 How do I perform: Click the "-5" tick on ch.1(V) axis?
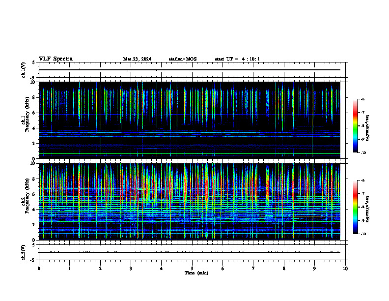(33, 78)
